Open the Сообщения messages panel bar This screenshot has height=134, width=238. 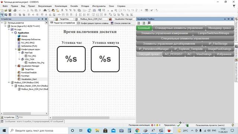click(32, 122)
